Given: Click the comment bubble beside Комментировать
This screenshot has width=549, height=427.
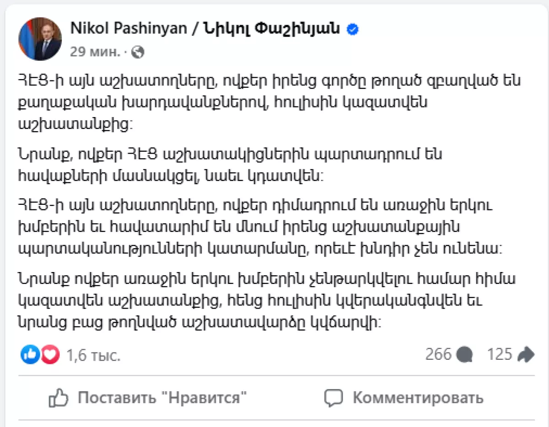Looking at the screenshot, I should [334, 398].
